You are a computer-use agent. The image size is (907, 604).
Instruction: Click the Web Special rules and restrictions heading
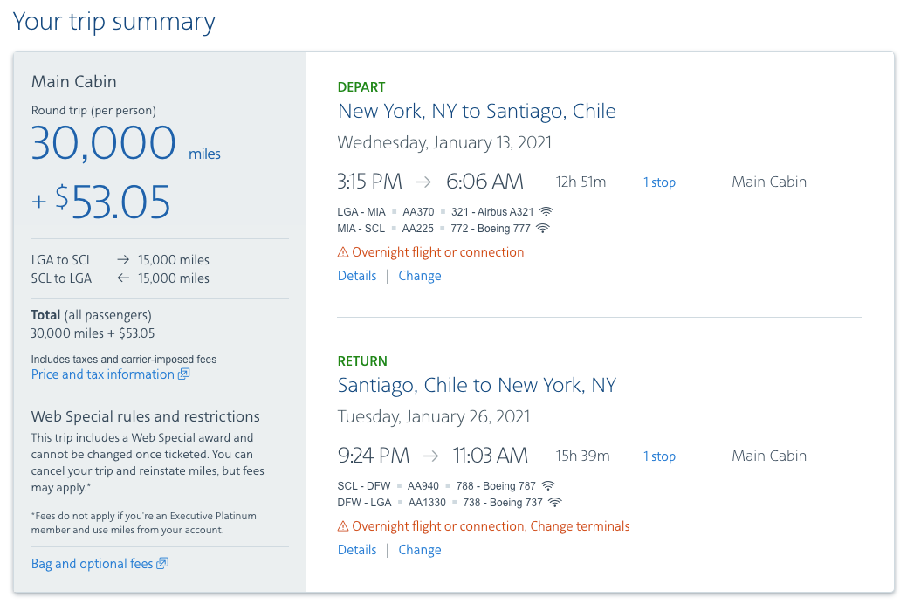(146, 416)
